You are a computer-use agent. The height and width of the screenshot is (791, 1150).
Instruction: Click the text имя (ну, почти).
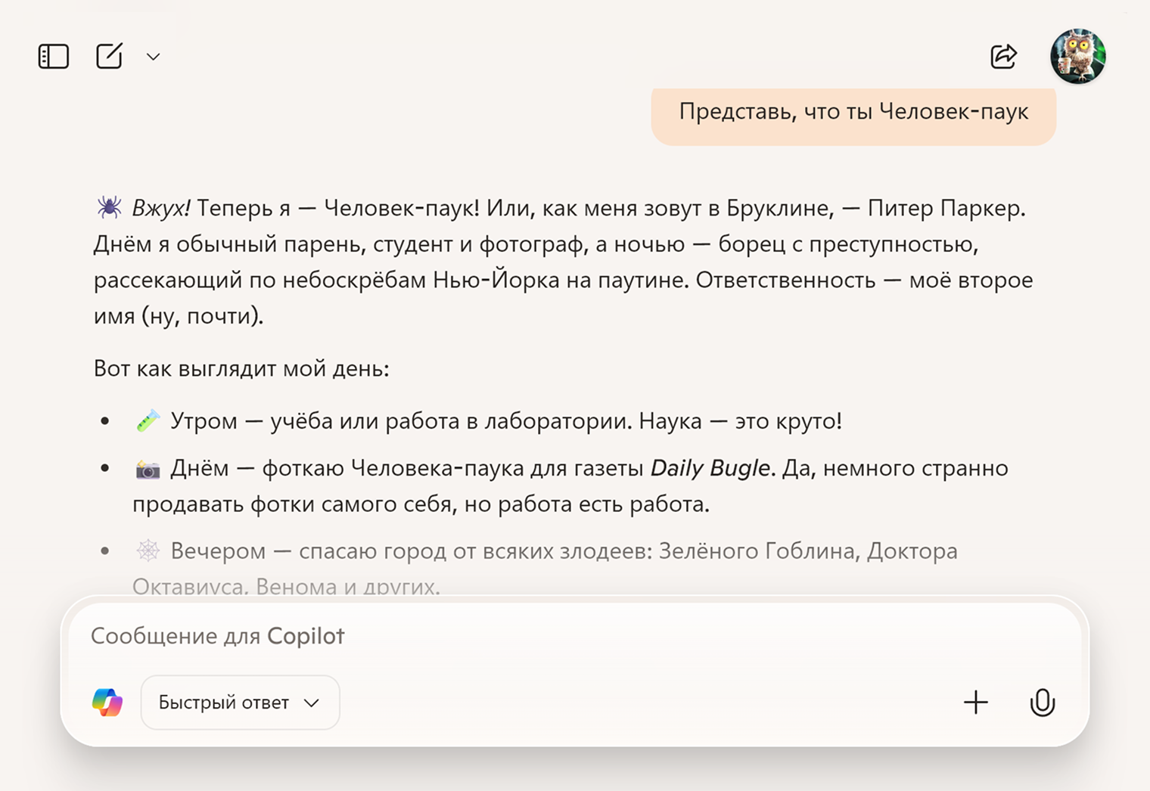(x=179, y=315)
